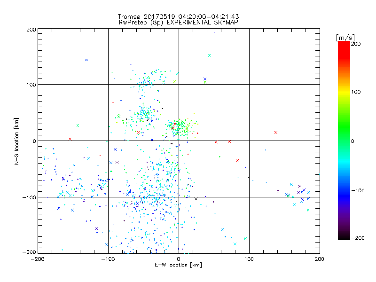Screen dimensions: 376x282
Task: Click the N-S axis "200" tick label
Action: (x=31, y=30)
